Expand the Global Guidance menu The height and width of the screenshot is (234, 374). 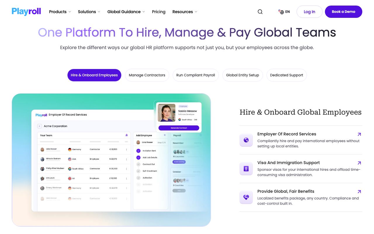[126, 12]
